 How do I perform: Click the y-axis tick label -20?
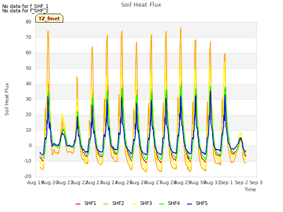[27, 177]
